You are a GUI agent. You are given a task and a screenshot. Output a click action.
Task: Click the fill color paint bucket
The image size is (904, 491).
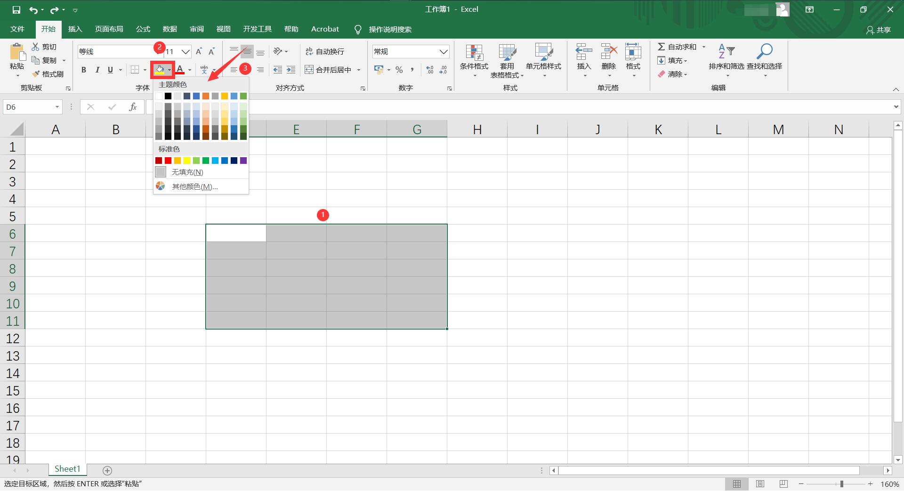click(x=160, y=70)
